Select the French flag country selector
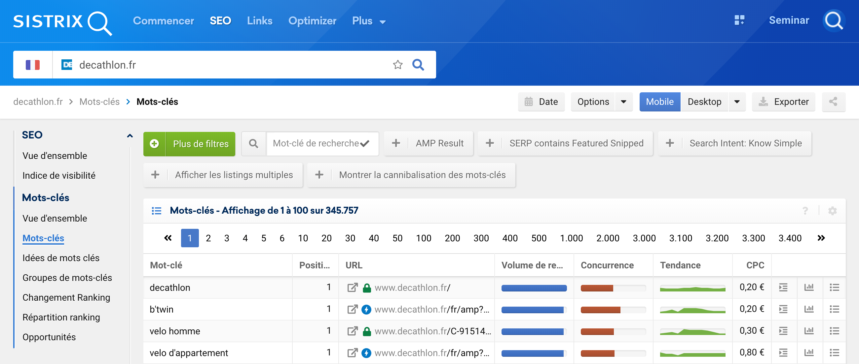859x364 pixels. pyautogui.click(x=33, y=65)
